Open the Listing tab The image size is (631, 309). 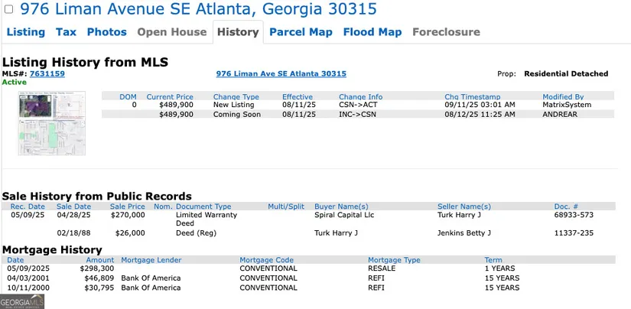pyautogui.click(x=26, y=32)
